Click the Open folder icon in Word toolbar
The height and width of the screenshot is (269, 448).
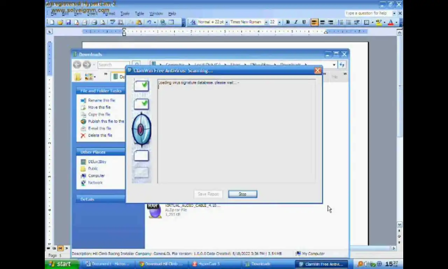[60, 22]
